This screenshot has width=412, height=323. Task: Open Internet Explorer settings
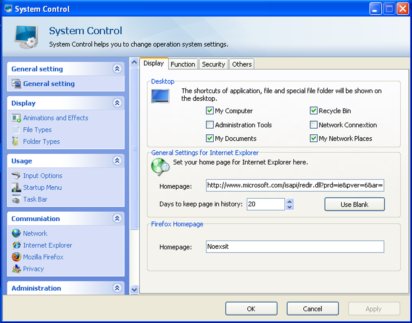pos(47,245)
